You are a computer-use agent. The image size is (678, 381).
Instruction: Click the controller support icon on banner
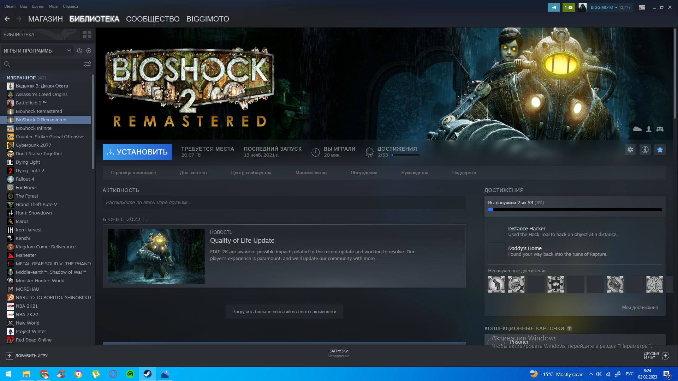[660, 129]
